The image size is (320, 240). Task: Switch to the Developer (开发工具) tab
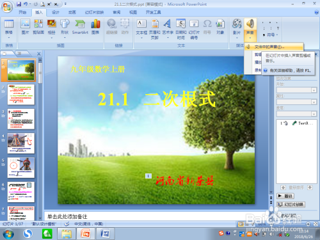[x=153, y=12]
